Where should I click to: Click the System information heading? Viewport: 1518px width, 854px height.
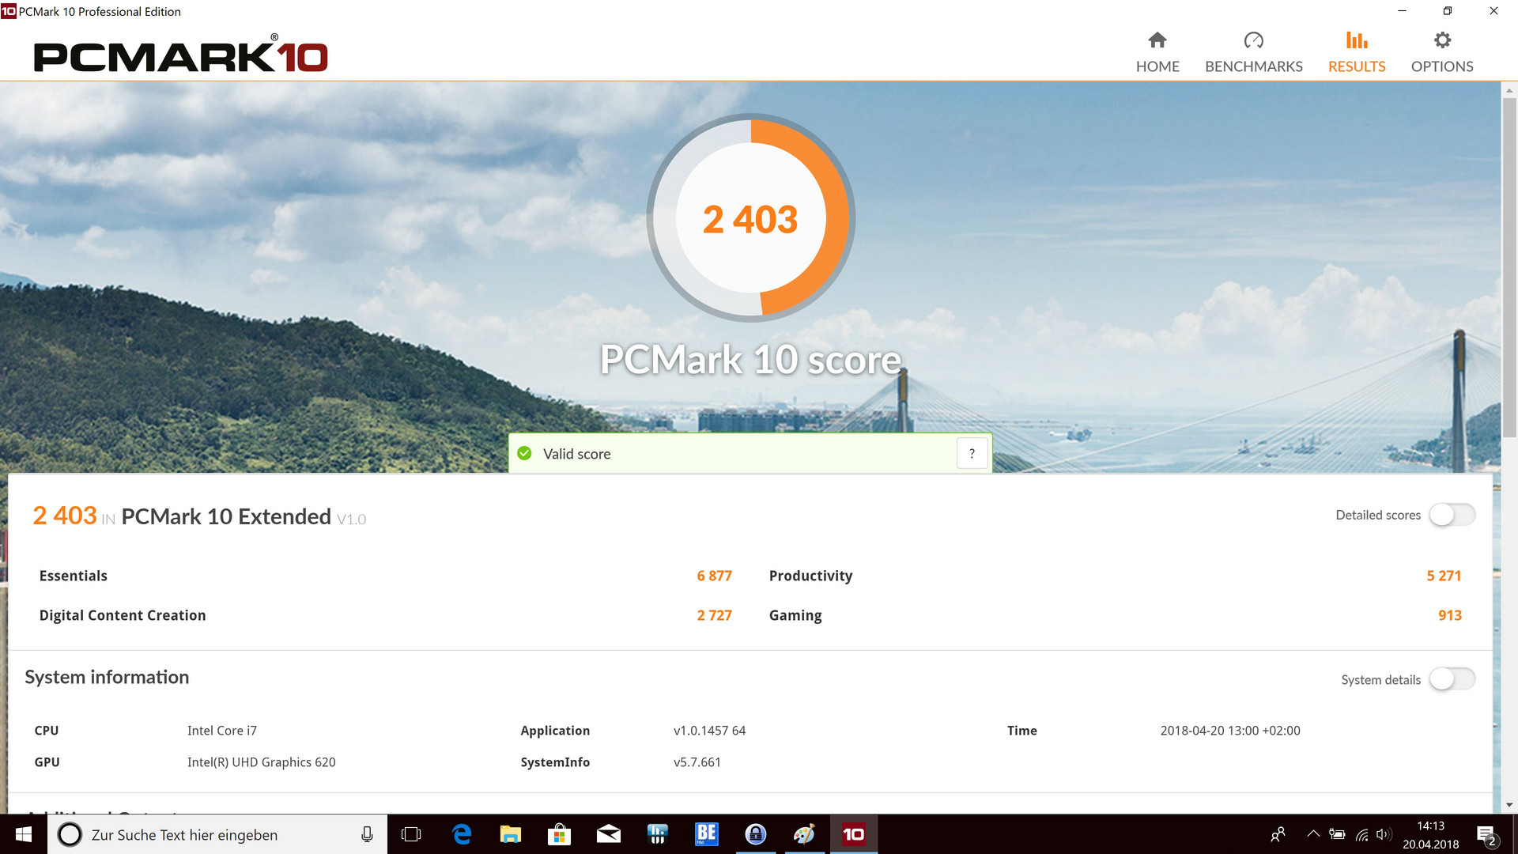click(107, 677)
